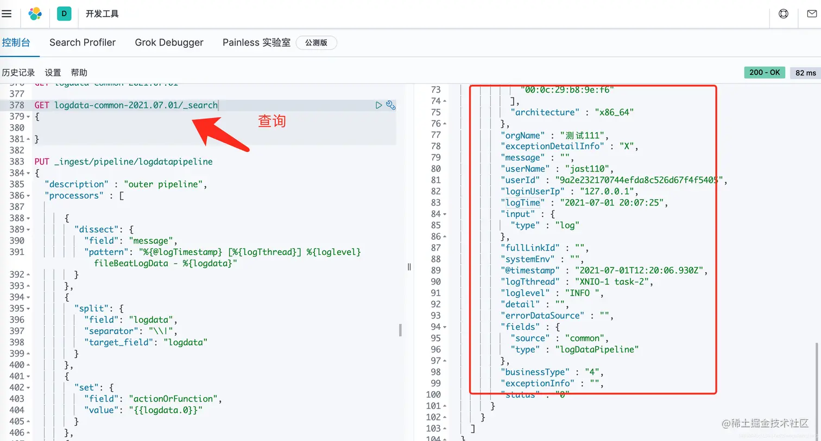This screenshot has width=821, height=441.
Task: Click the "separator" line in split block
Action: pyautogui.click(x=130, y=331)
